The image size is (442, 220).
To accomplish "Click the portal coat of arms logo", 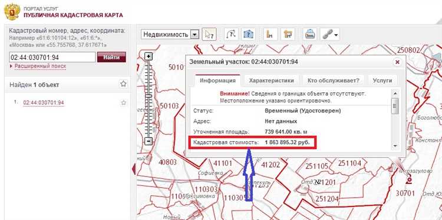I will point(12,12).
